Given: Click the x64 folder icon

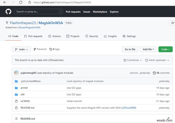Looking at the screenshot, I should click(x=16, y=94).
